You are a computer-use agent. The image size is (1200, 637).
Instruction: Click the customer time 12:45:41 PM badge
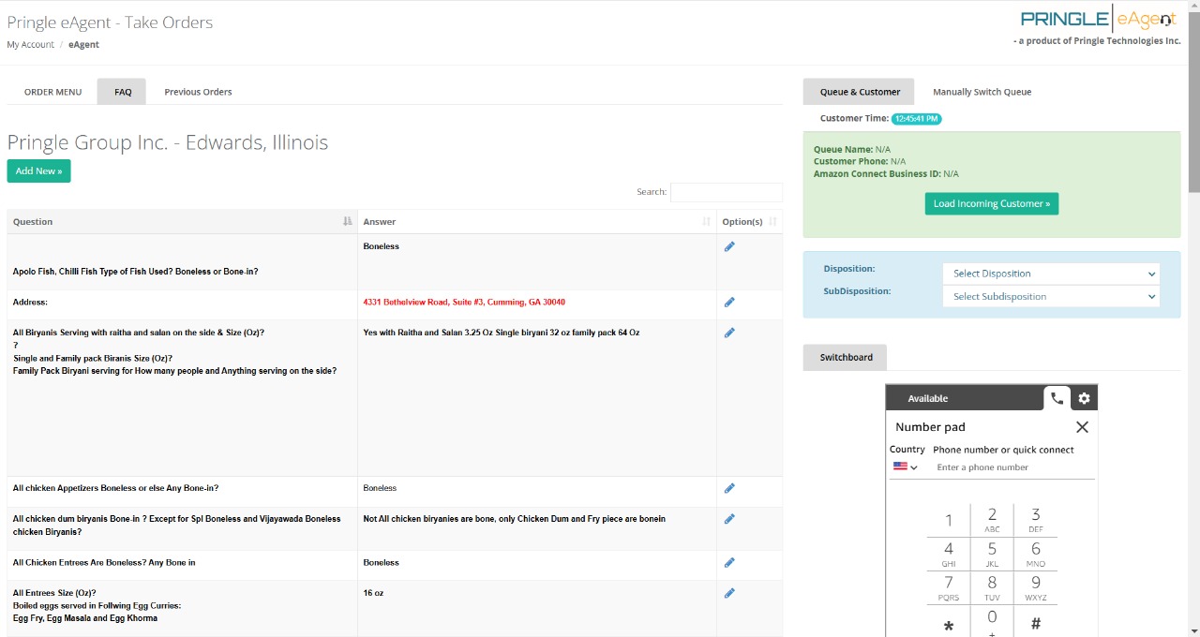click(x=916, y=119)
